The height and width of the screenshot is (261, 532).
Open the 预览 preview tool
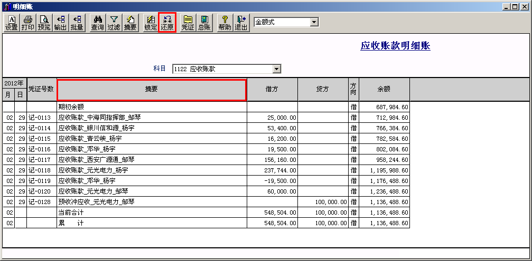44,23
